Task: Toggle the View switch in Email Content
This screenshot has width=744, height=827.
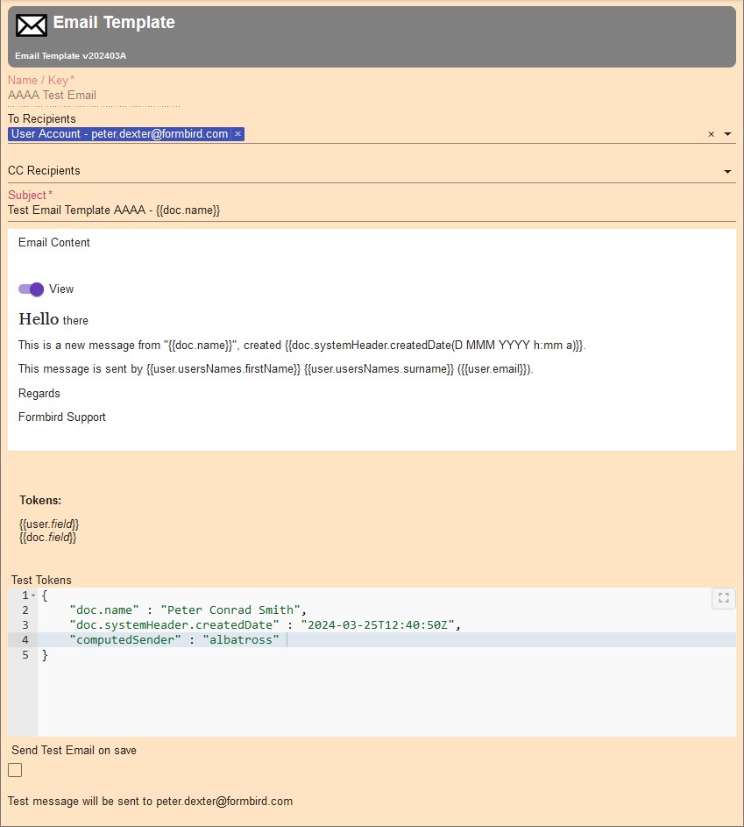Action: pos(32,289)
